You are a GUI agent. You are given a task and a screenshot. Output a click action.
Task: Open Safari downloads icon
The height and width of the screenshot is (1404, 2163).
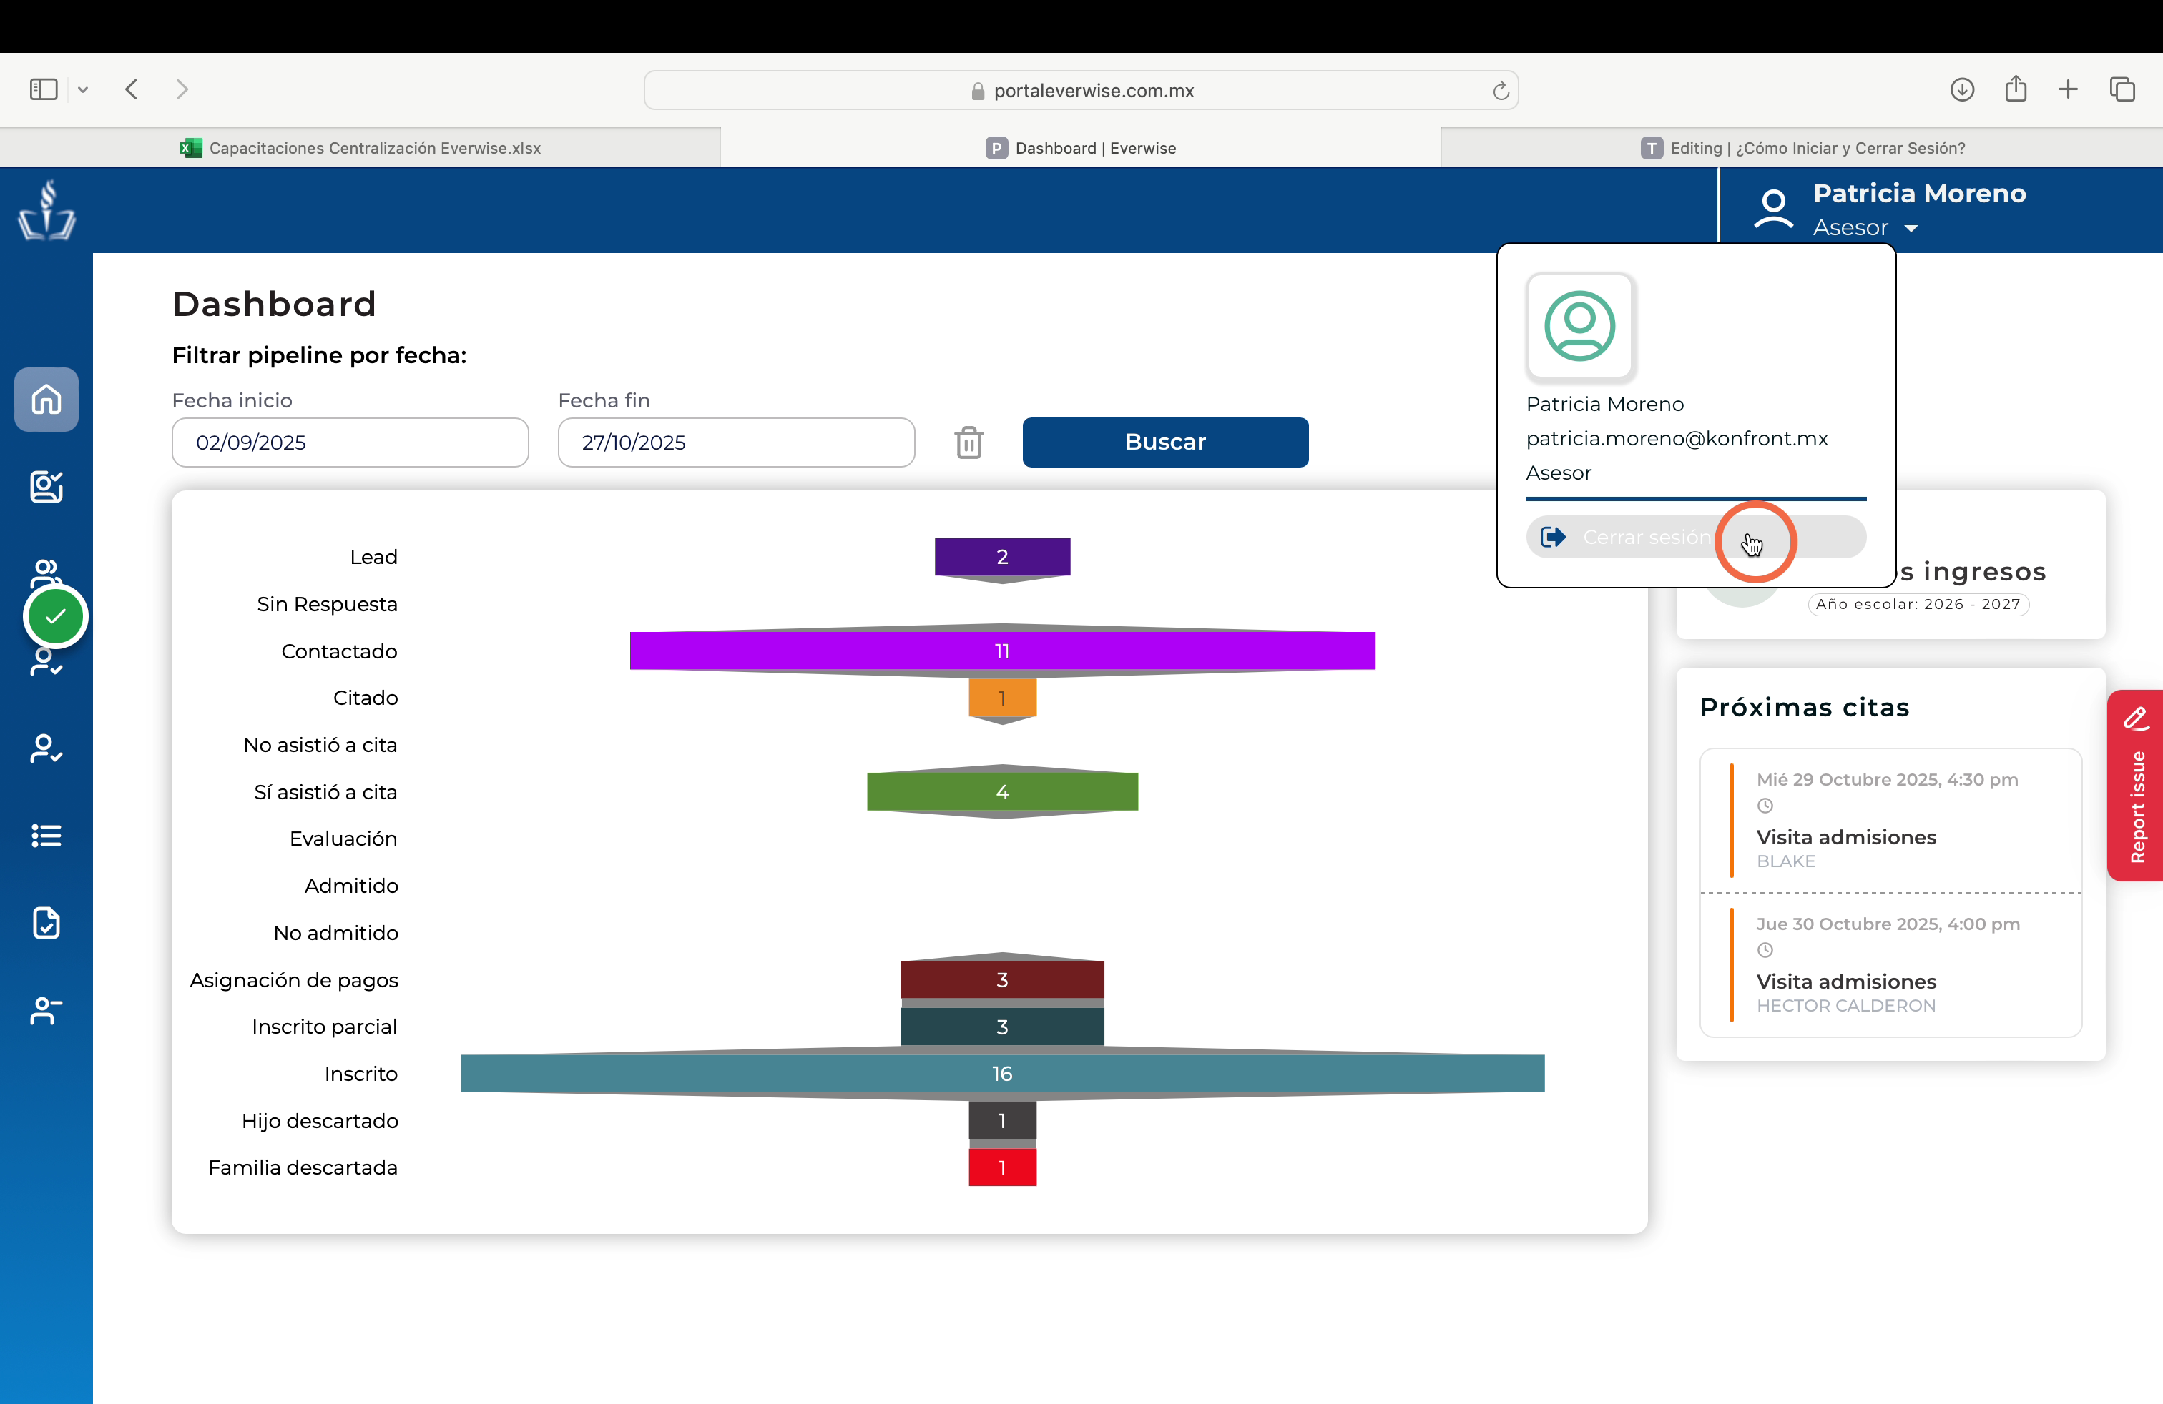point(1962,89)
